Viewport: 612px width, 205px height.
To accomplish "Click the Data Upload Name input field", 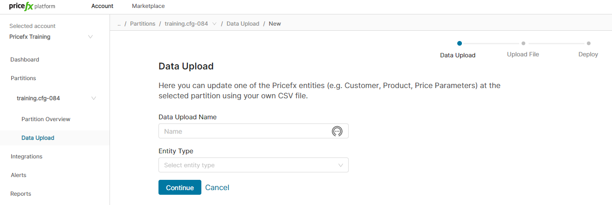I will (245, 131).
